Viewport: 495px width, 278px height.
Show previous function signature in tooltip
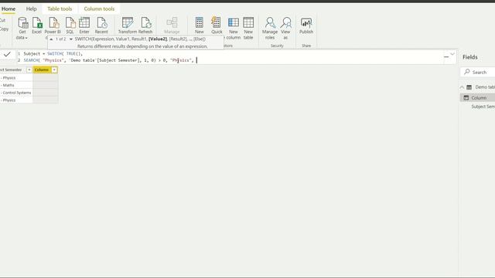51,39
